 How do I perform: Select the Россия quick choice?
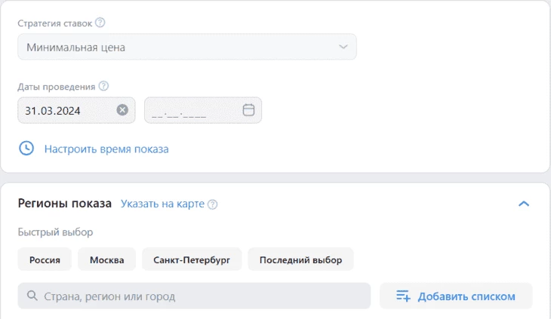tap(45, 259)
